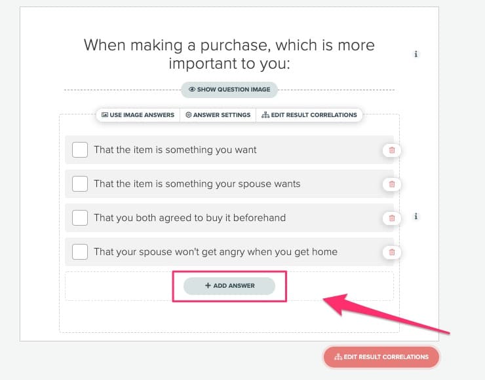Image resolution: width=485 pixels, height=380 pixels.
Task: Show the question image
Action: 229,89
